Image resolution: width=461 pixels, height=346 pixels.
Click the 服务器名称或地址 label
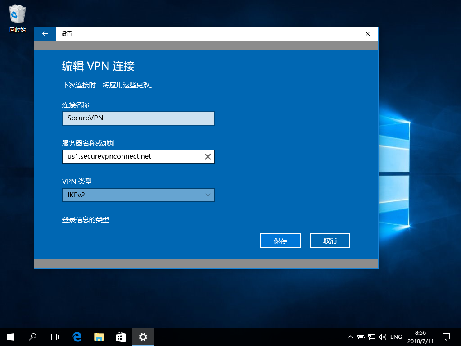[x=89, y=143]
